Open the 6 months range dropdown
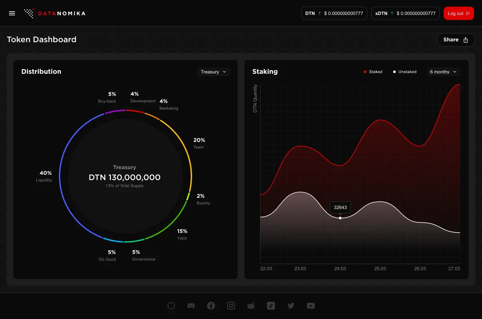This screenshot has width=482, height=319. 443,72
